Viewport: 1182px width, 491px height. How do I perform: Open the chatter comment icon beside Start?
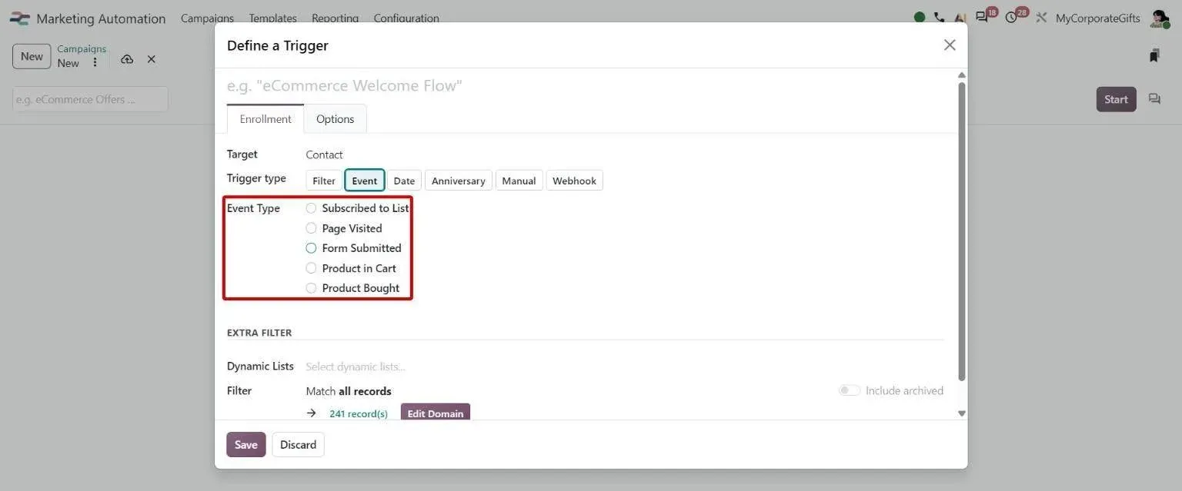click(1154, 99)
